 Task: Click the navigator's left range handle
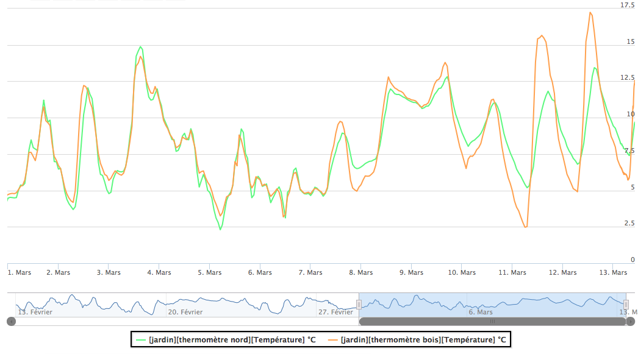[359, 305]
